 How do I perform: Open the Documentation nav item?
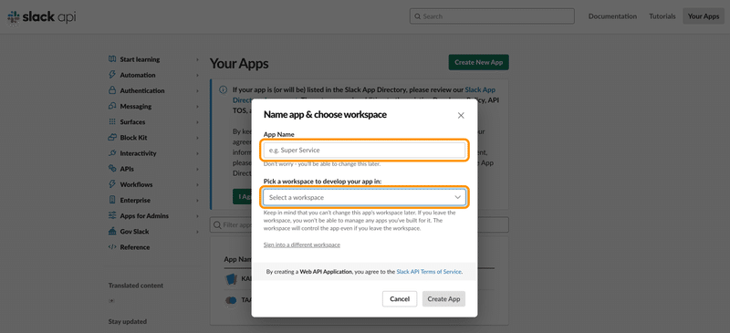click(x=612, y=16)
